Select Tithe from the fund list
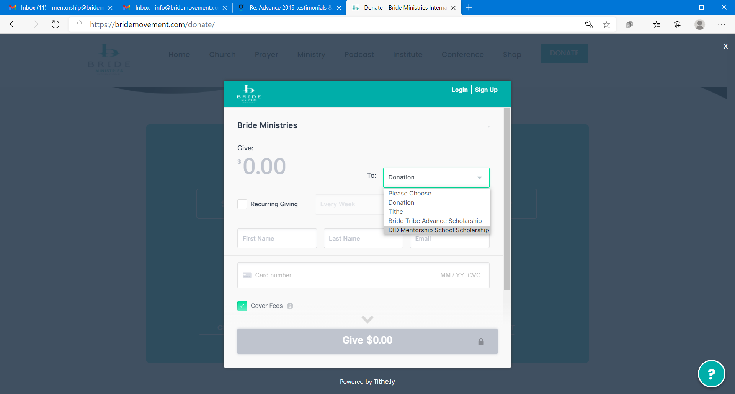The image size is (735, 394). 436,212
